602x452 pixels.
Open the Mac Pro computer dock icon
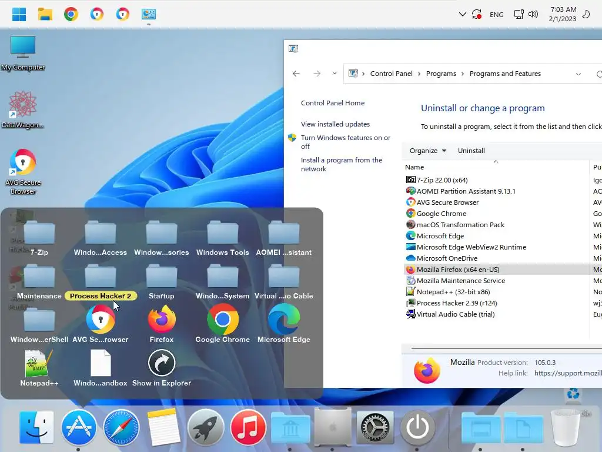click(333, 427)
